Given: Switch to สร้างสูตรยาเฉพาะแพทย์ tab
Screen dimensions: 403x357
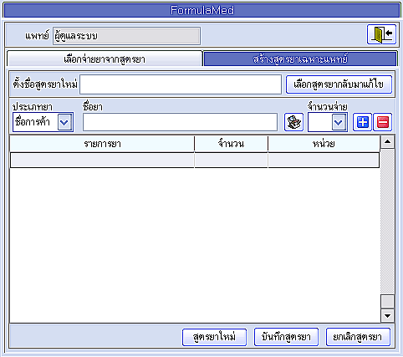Looking at the screenshot, I should [x=300, y=59].
